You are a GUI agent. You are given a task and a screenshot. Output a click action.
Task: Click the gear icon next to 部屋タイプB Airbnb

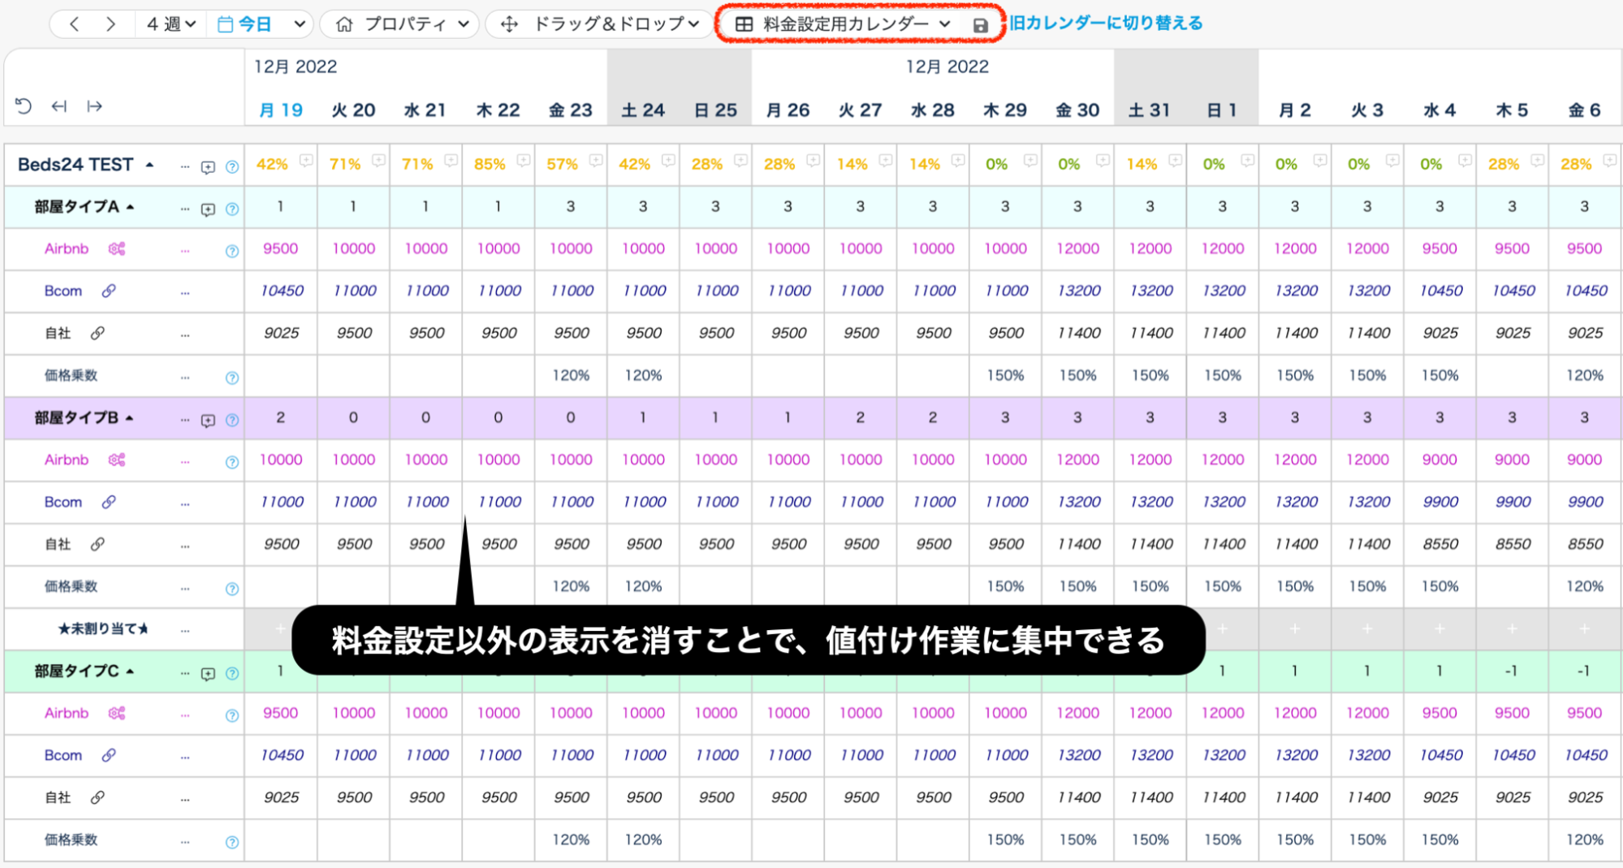click(x=117, y=460)
